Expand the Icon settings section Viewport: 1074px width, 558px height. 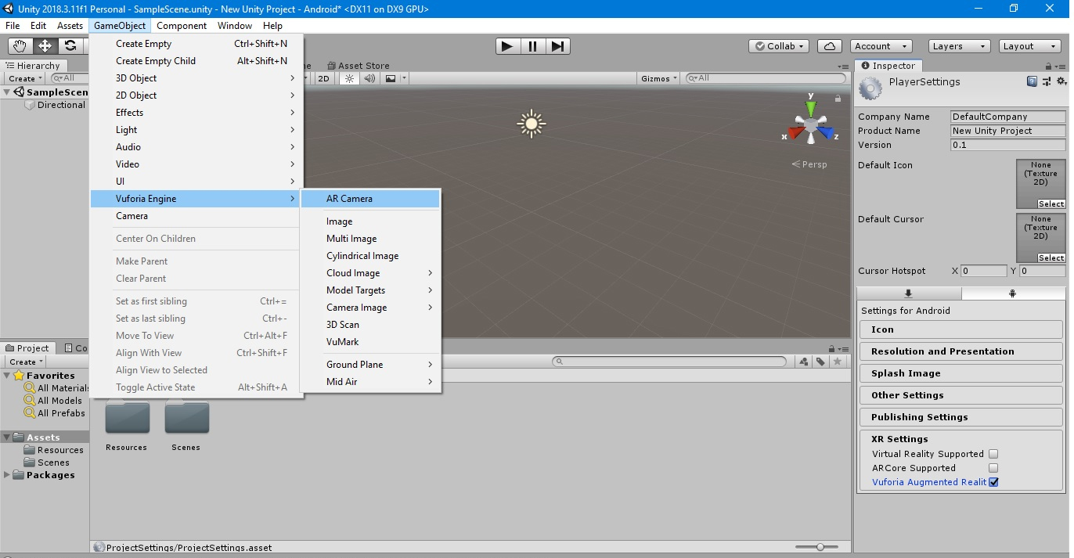point(961,329)
